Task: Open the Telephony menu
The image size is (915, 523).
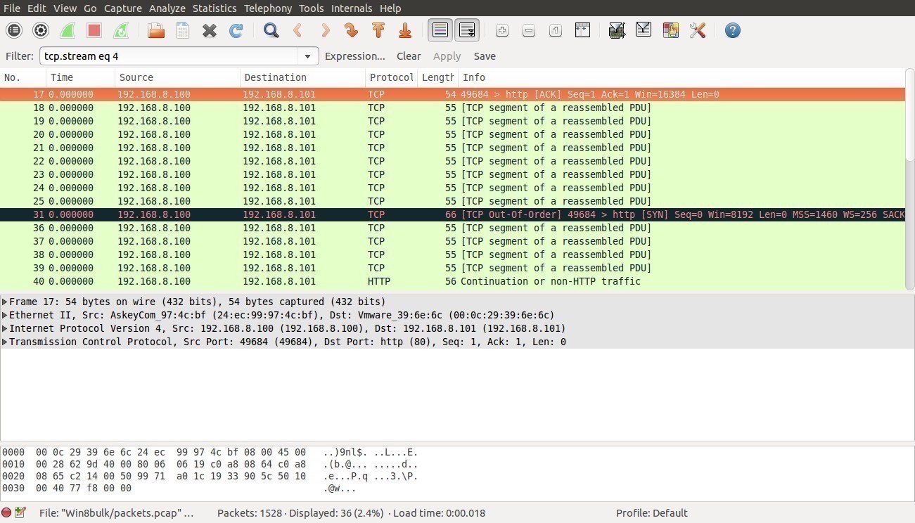Action: click(267, 8)
